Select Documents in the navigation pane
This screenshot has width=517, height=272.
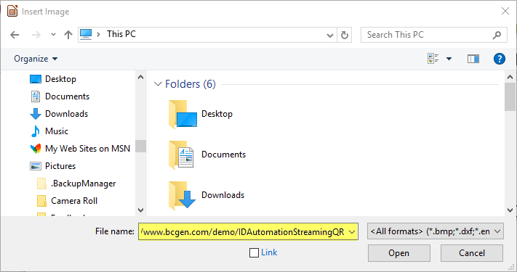click(x=68, y=96)
